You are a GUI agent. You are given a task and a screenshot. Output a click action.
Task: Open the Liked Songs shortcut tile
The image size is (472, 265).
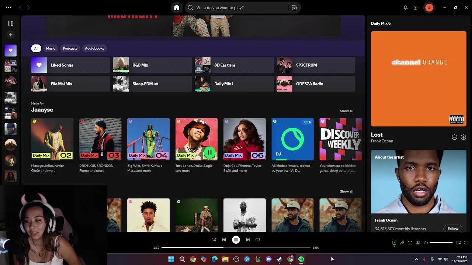pyautogui.click(x=70, y=65)
